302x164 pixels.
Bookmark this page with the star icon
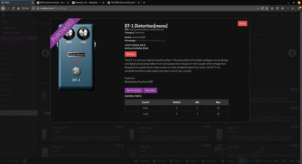click(267, 8)
